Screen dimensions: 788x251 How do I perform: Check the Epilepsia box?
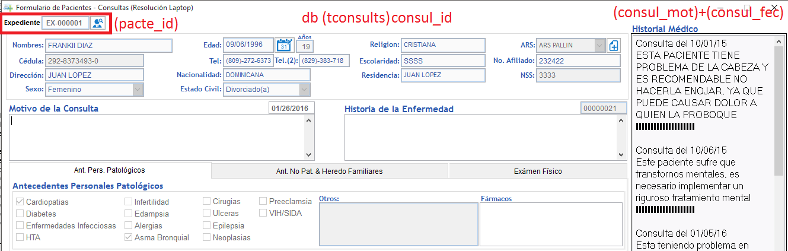click(207, 225)
